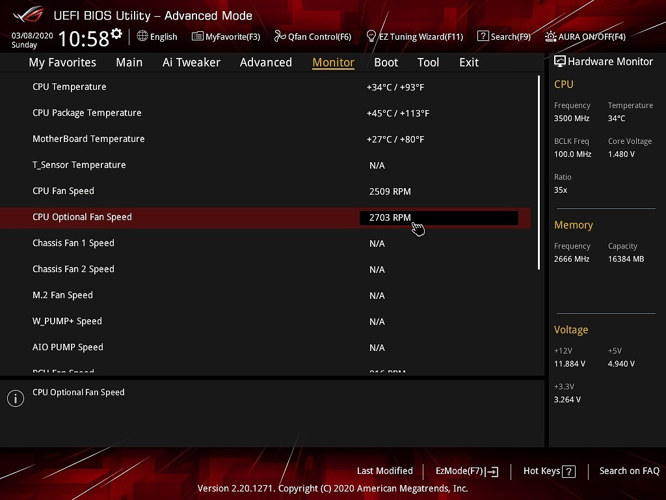Image resolution: width=666 pixels, height=500 pixels.
Task: Click the 4.940 V reading
Action: coord(621,363)
